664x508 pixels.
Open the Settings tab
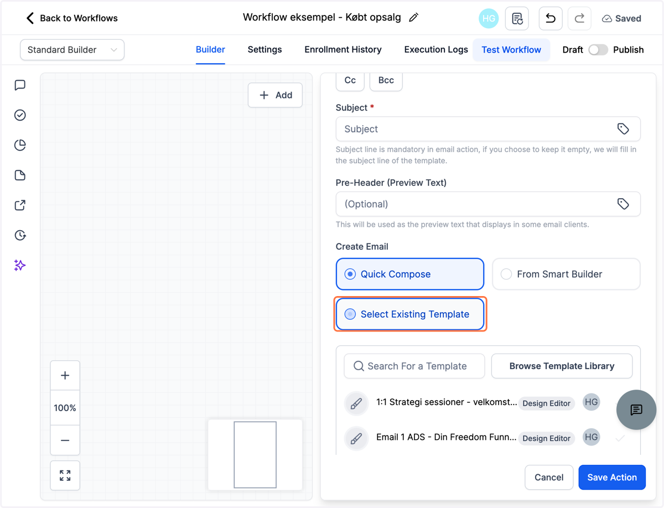click(264, 50)
